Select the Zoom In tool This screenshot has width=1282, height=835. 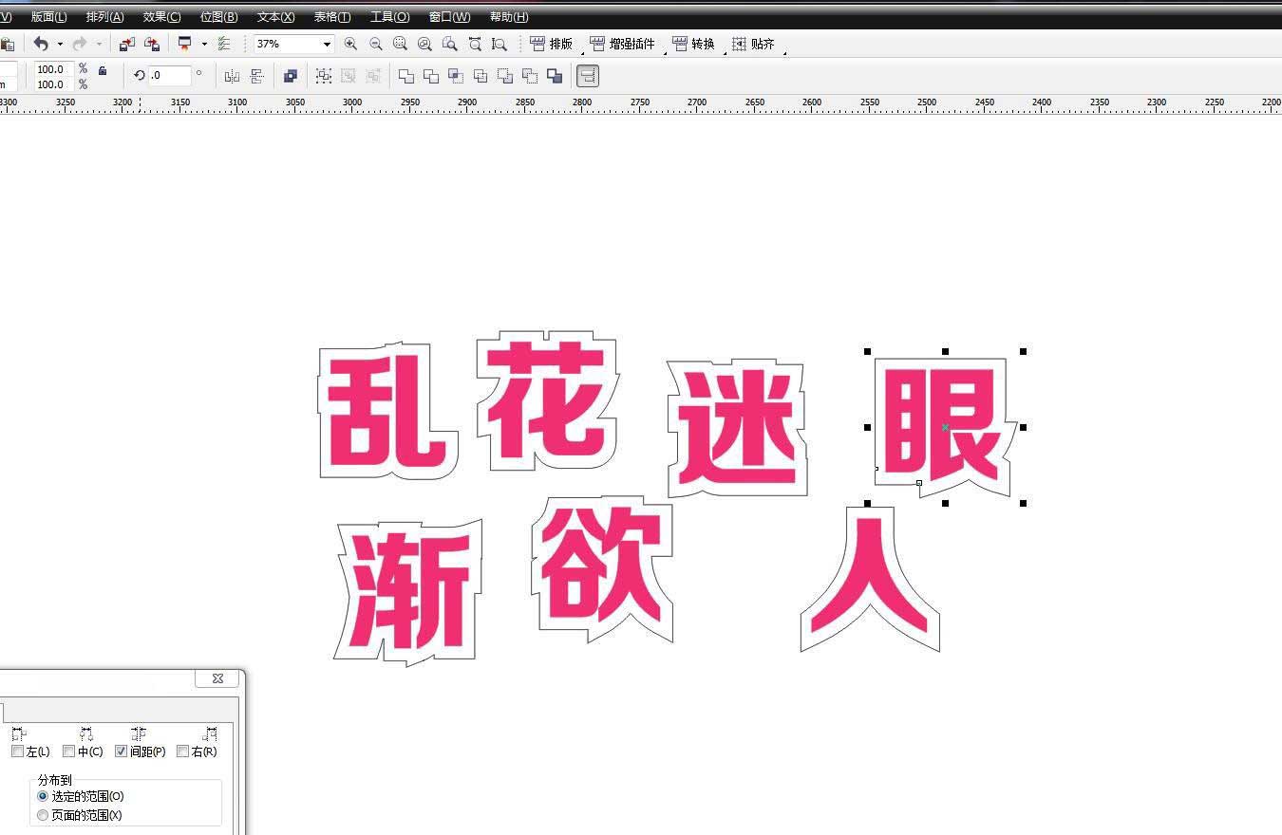(x=350, y=44)
